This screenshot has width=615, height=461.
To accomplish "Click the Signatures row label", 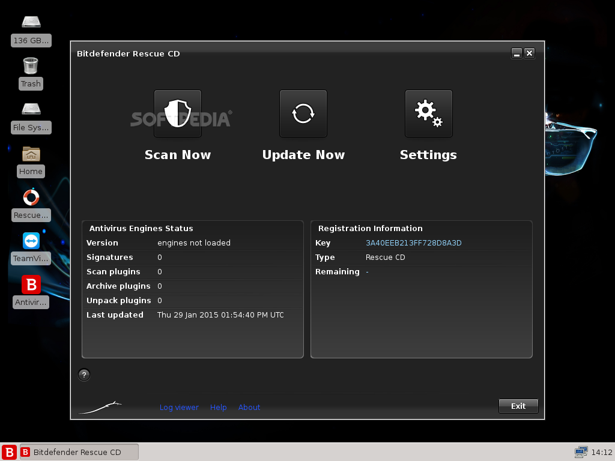I will point(110,257).
